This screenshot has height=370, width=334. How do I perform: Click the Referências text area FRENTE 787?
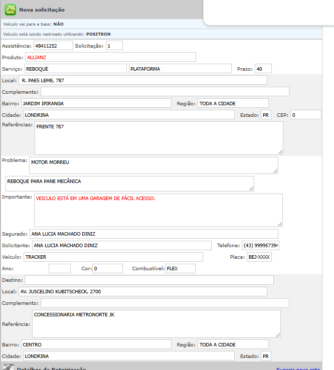pos(158,138)
